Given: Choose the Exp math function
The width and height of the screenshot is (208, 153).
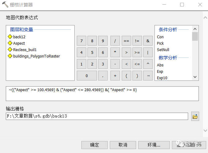Looking at the screenshot, I should [x=160, y=72].
